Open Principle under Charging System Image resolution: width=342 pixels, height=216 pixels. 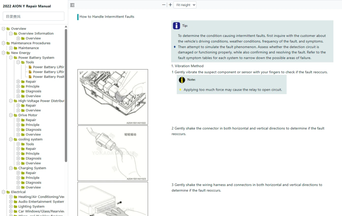coord(32,178)
